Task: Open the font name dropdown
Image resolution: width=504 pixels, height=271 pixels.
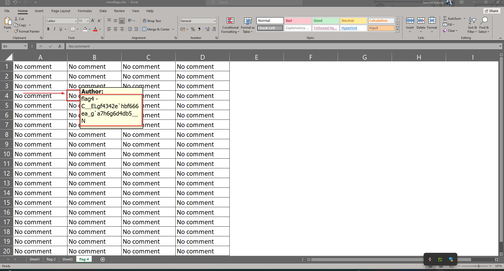Action: [x=76, y=21]
